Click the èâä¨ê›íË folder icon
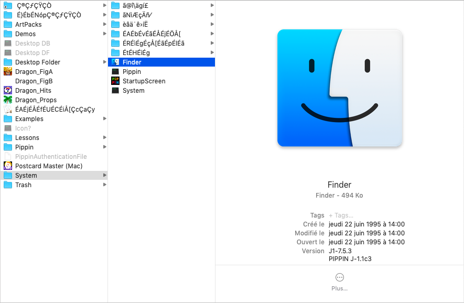464x303 pixels. [x=115, y=24]
